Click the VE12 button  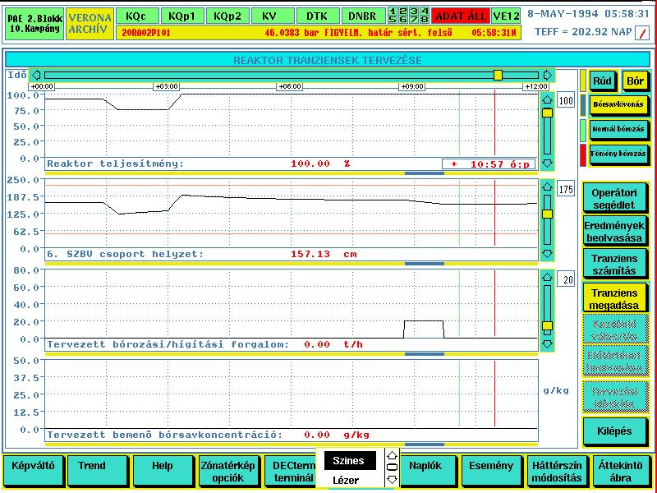(506, 16)
